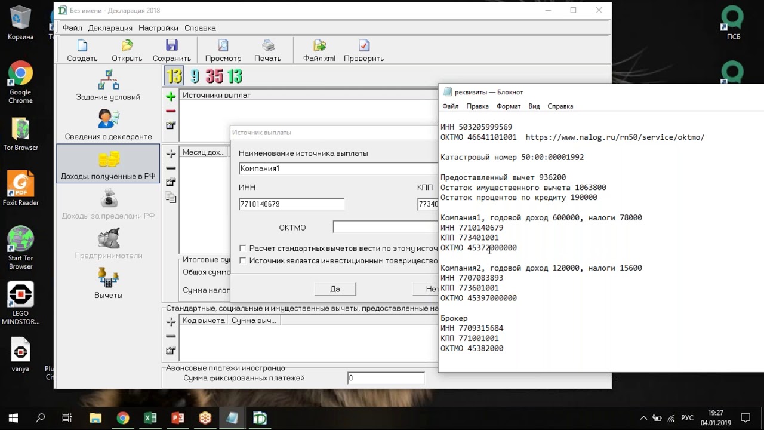
Task: Click Компания2 line in Блокнот
Action: pos(541,268)
